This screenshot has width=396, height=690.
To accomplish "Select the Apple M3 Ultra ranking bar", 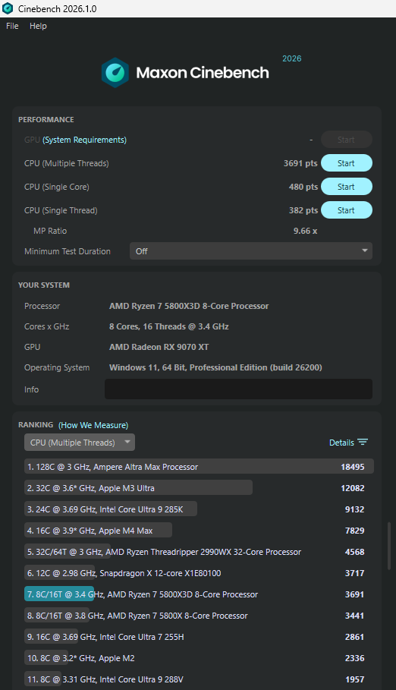I will click(139, 487).
